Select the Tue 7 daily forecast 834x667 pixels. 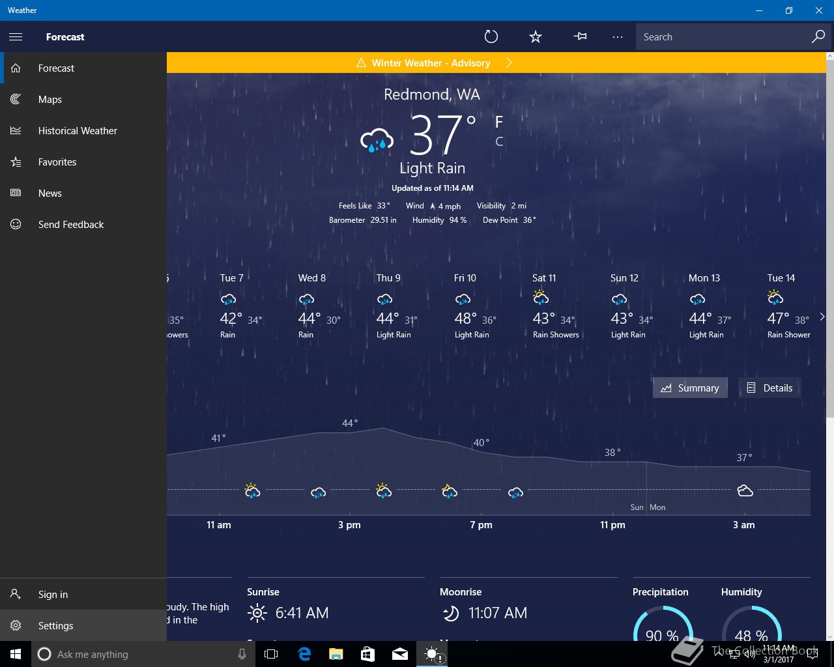tap(241, 306)
